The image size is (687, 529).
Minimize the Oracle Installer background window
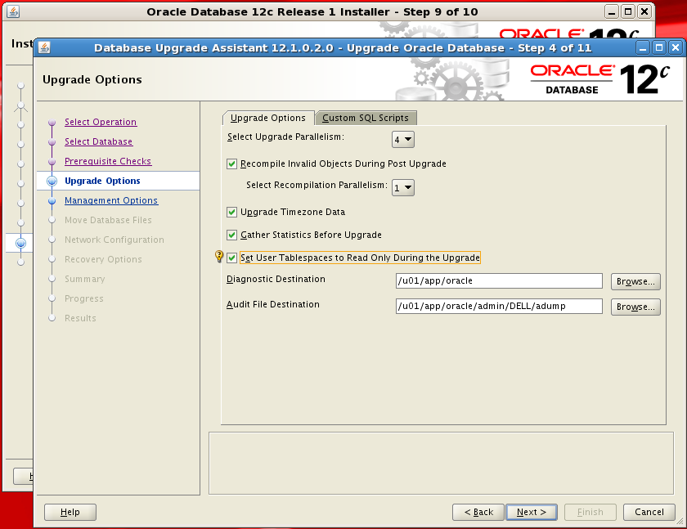click(612, 11)
